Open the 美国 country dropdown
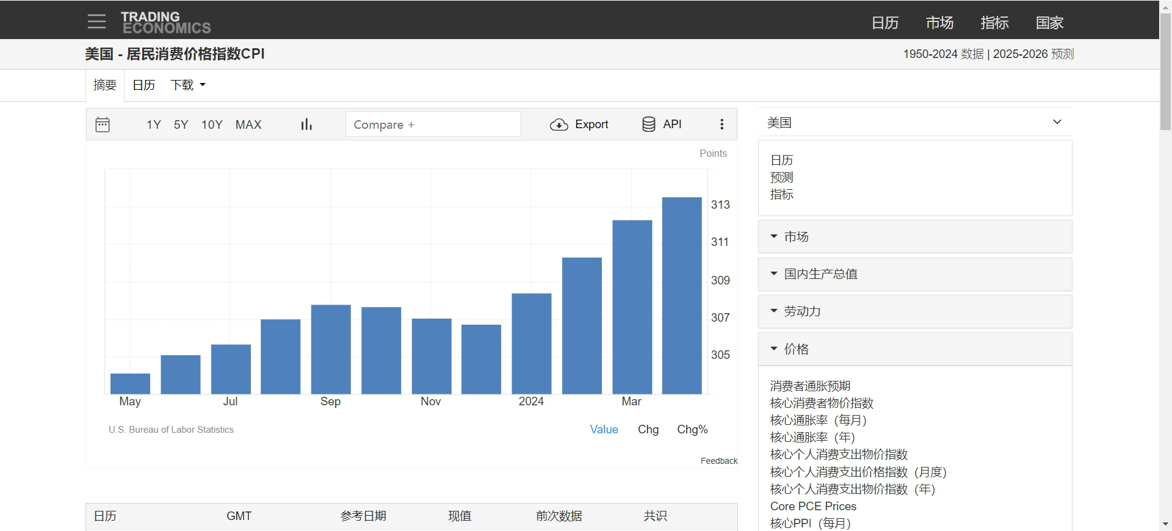Screen dimensions: 1172x531 point(915,122)
